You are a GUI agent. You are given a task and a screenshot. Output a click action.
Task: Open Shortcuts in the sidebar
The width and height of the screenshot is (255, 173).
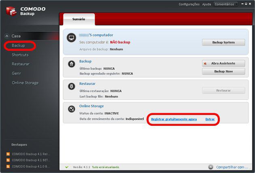(x=20, y=55)
